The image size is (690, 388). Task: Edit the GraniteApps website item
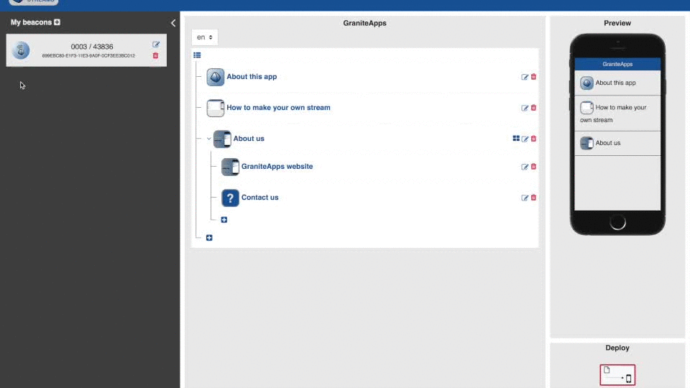pos(525,167)
